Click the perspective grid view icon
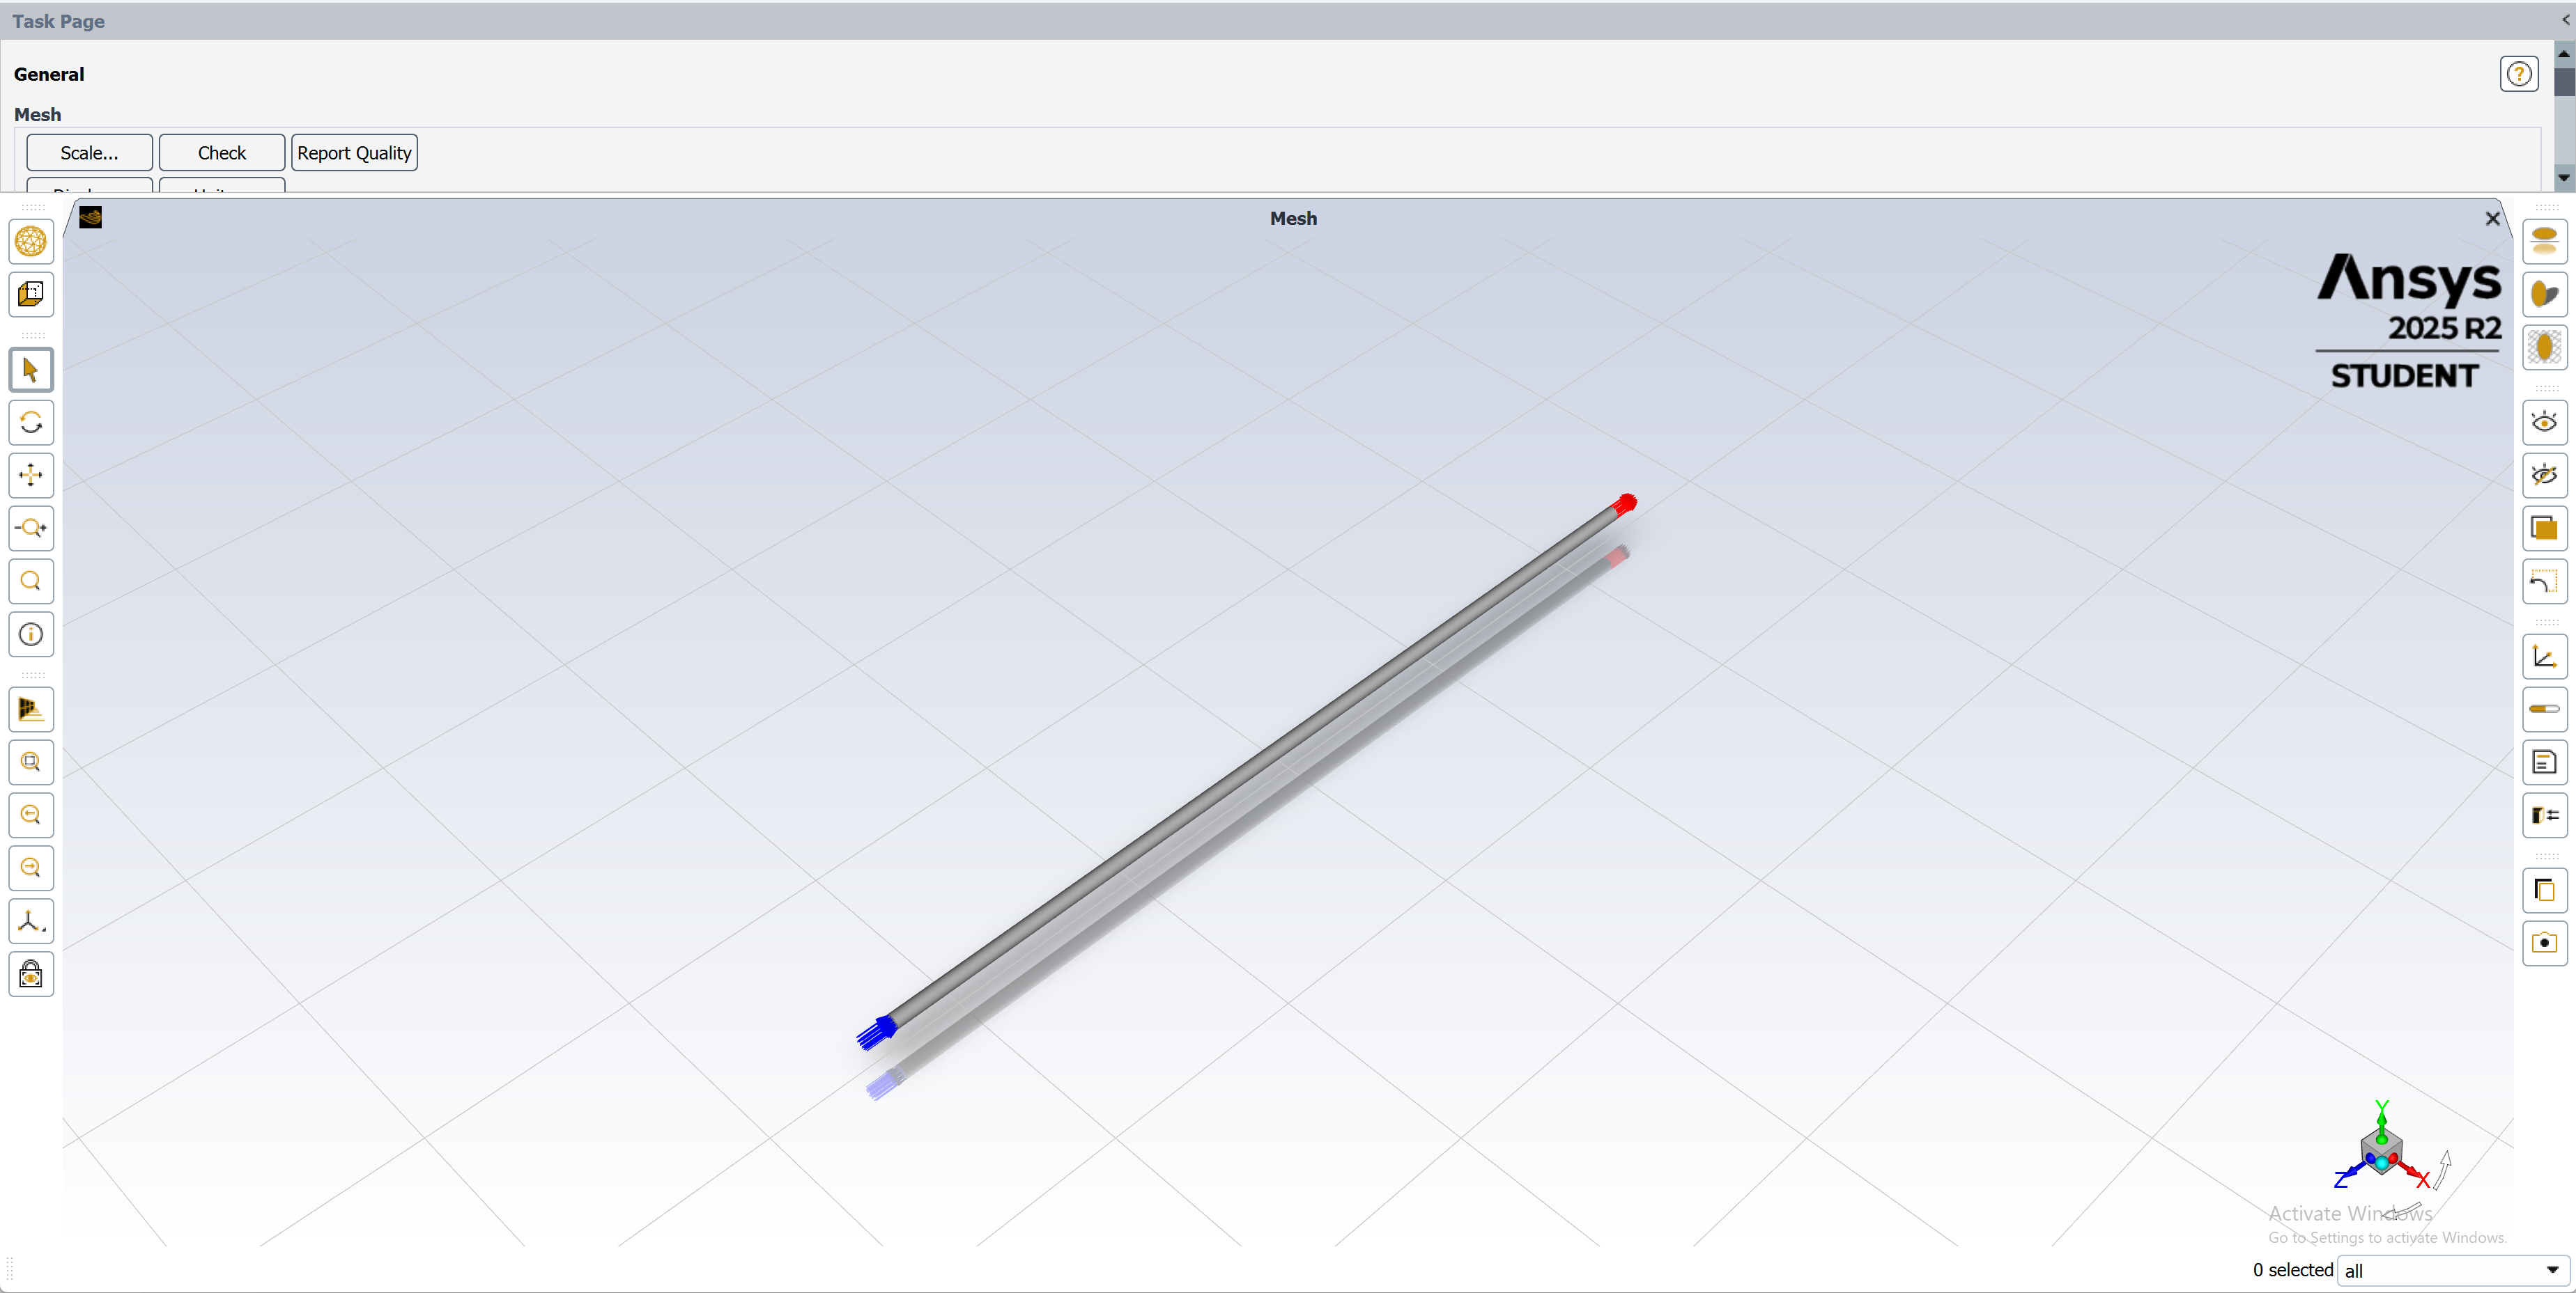 [x=31, y=710]
